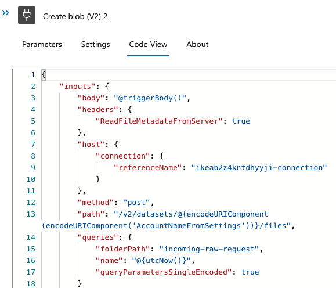Click the "ReadFileMetadataFromServer" key

pos(159,121)
